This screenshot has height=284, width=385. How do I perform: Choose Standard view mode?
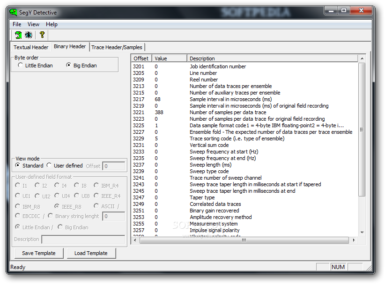[x=29, y=166]
